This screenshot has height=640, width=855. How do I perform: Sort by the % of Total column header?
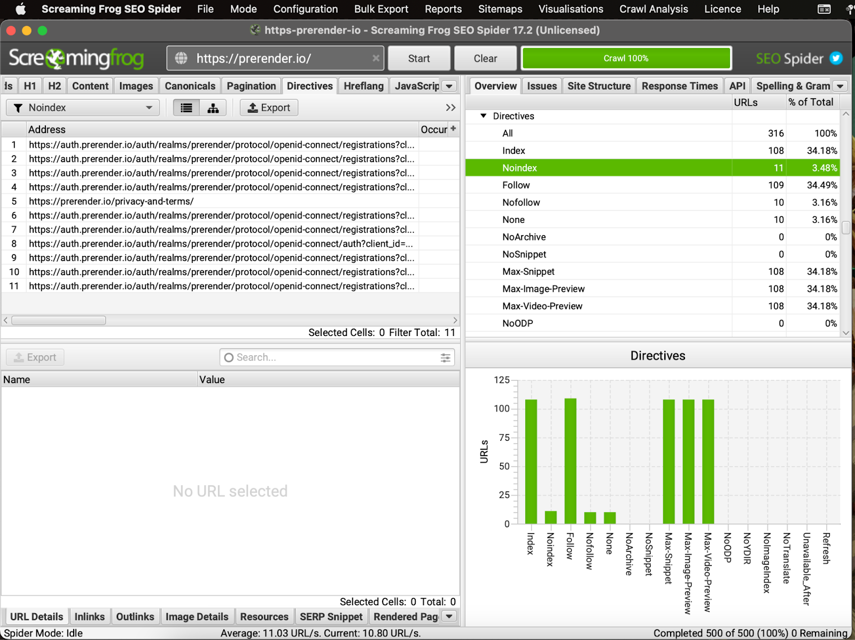(812, 102)
